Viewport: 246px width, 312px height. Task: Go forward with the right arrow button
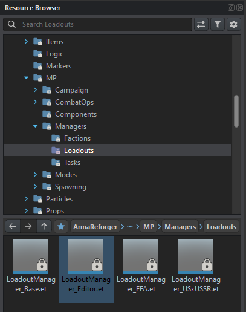pyautogui.click(x=28, y=227)
